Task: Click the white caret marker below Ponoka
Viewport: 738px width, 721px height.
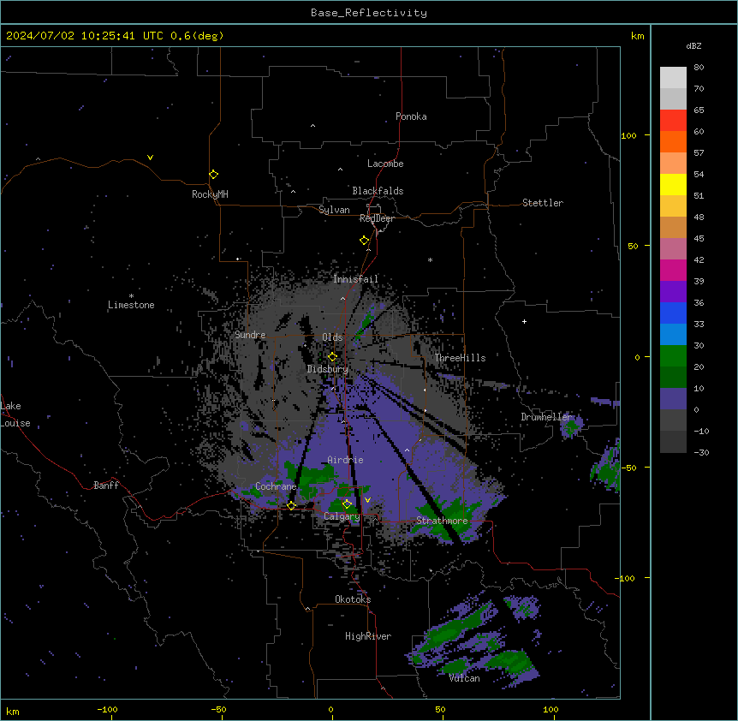Action: 313,126
